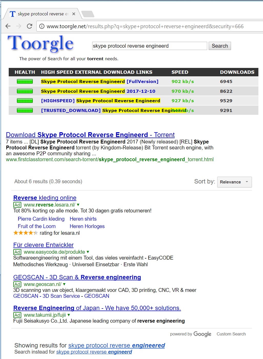Click the 970 kb/s speed value

tap(183, 91)
